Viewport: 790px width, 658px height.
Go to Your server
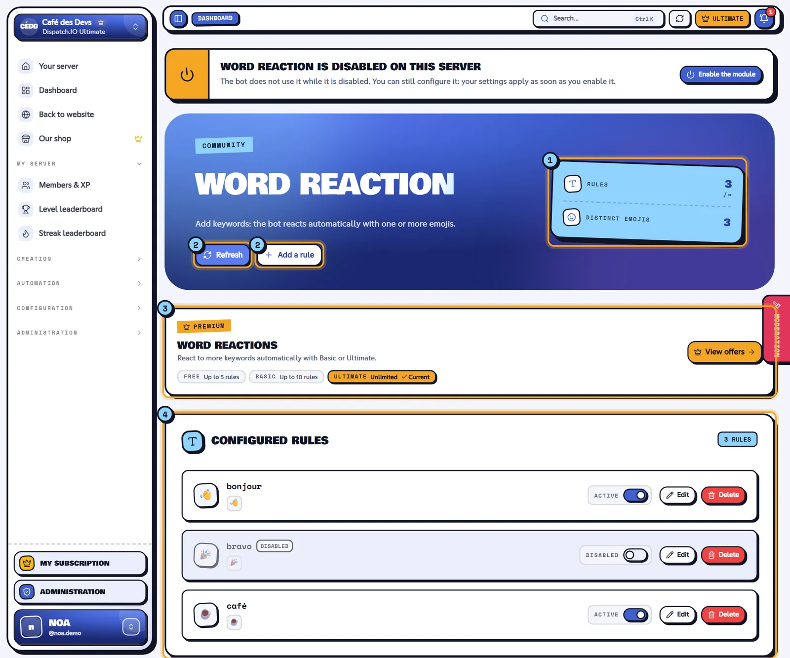pos(79,66)
